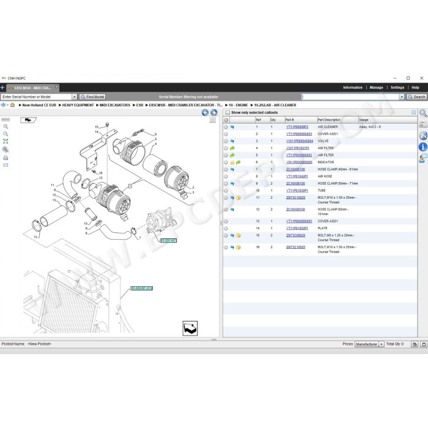428x428 pixels.
Task: Open the magnifier search panel on right sidebar
Action: click(x=423, y=113)
